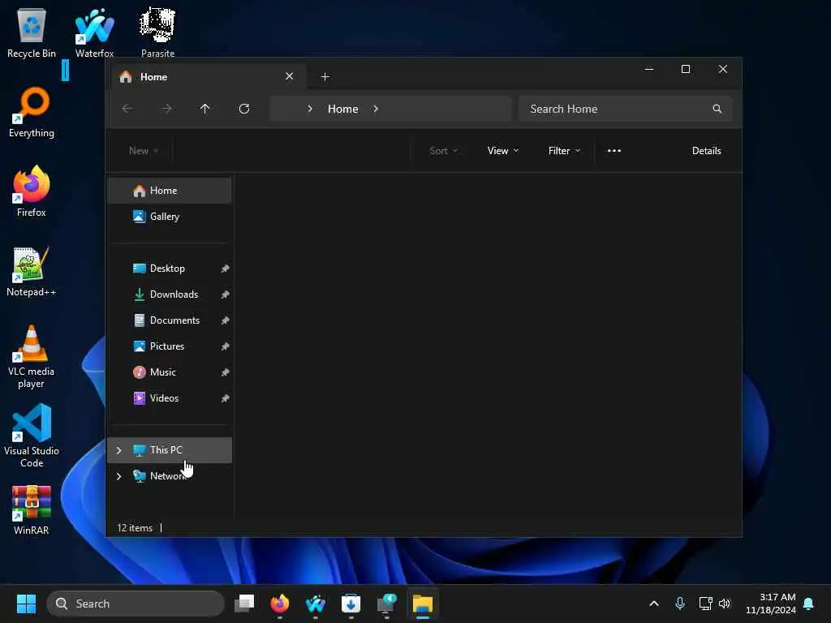Expand the Network tree node
This screenshot has height=623, width=831.
point(118,476)
